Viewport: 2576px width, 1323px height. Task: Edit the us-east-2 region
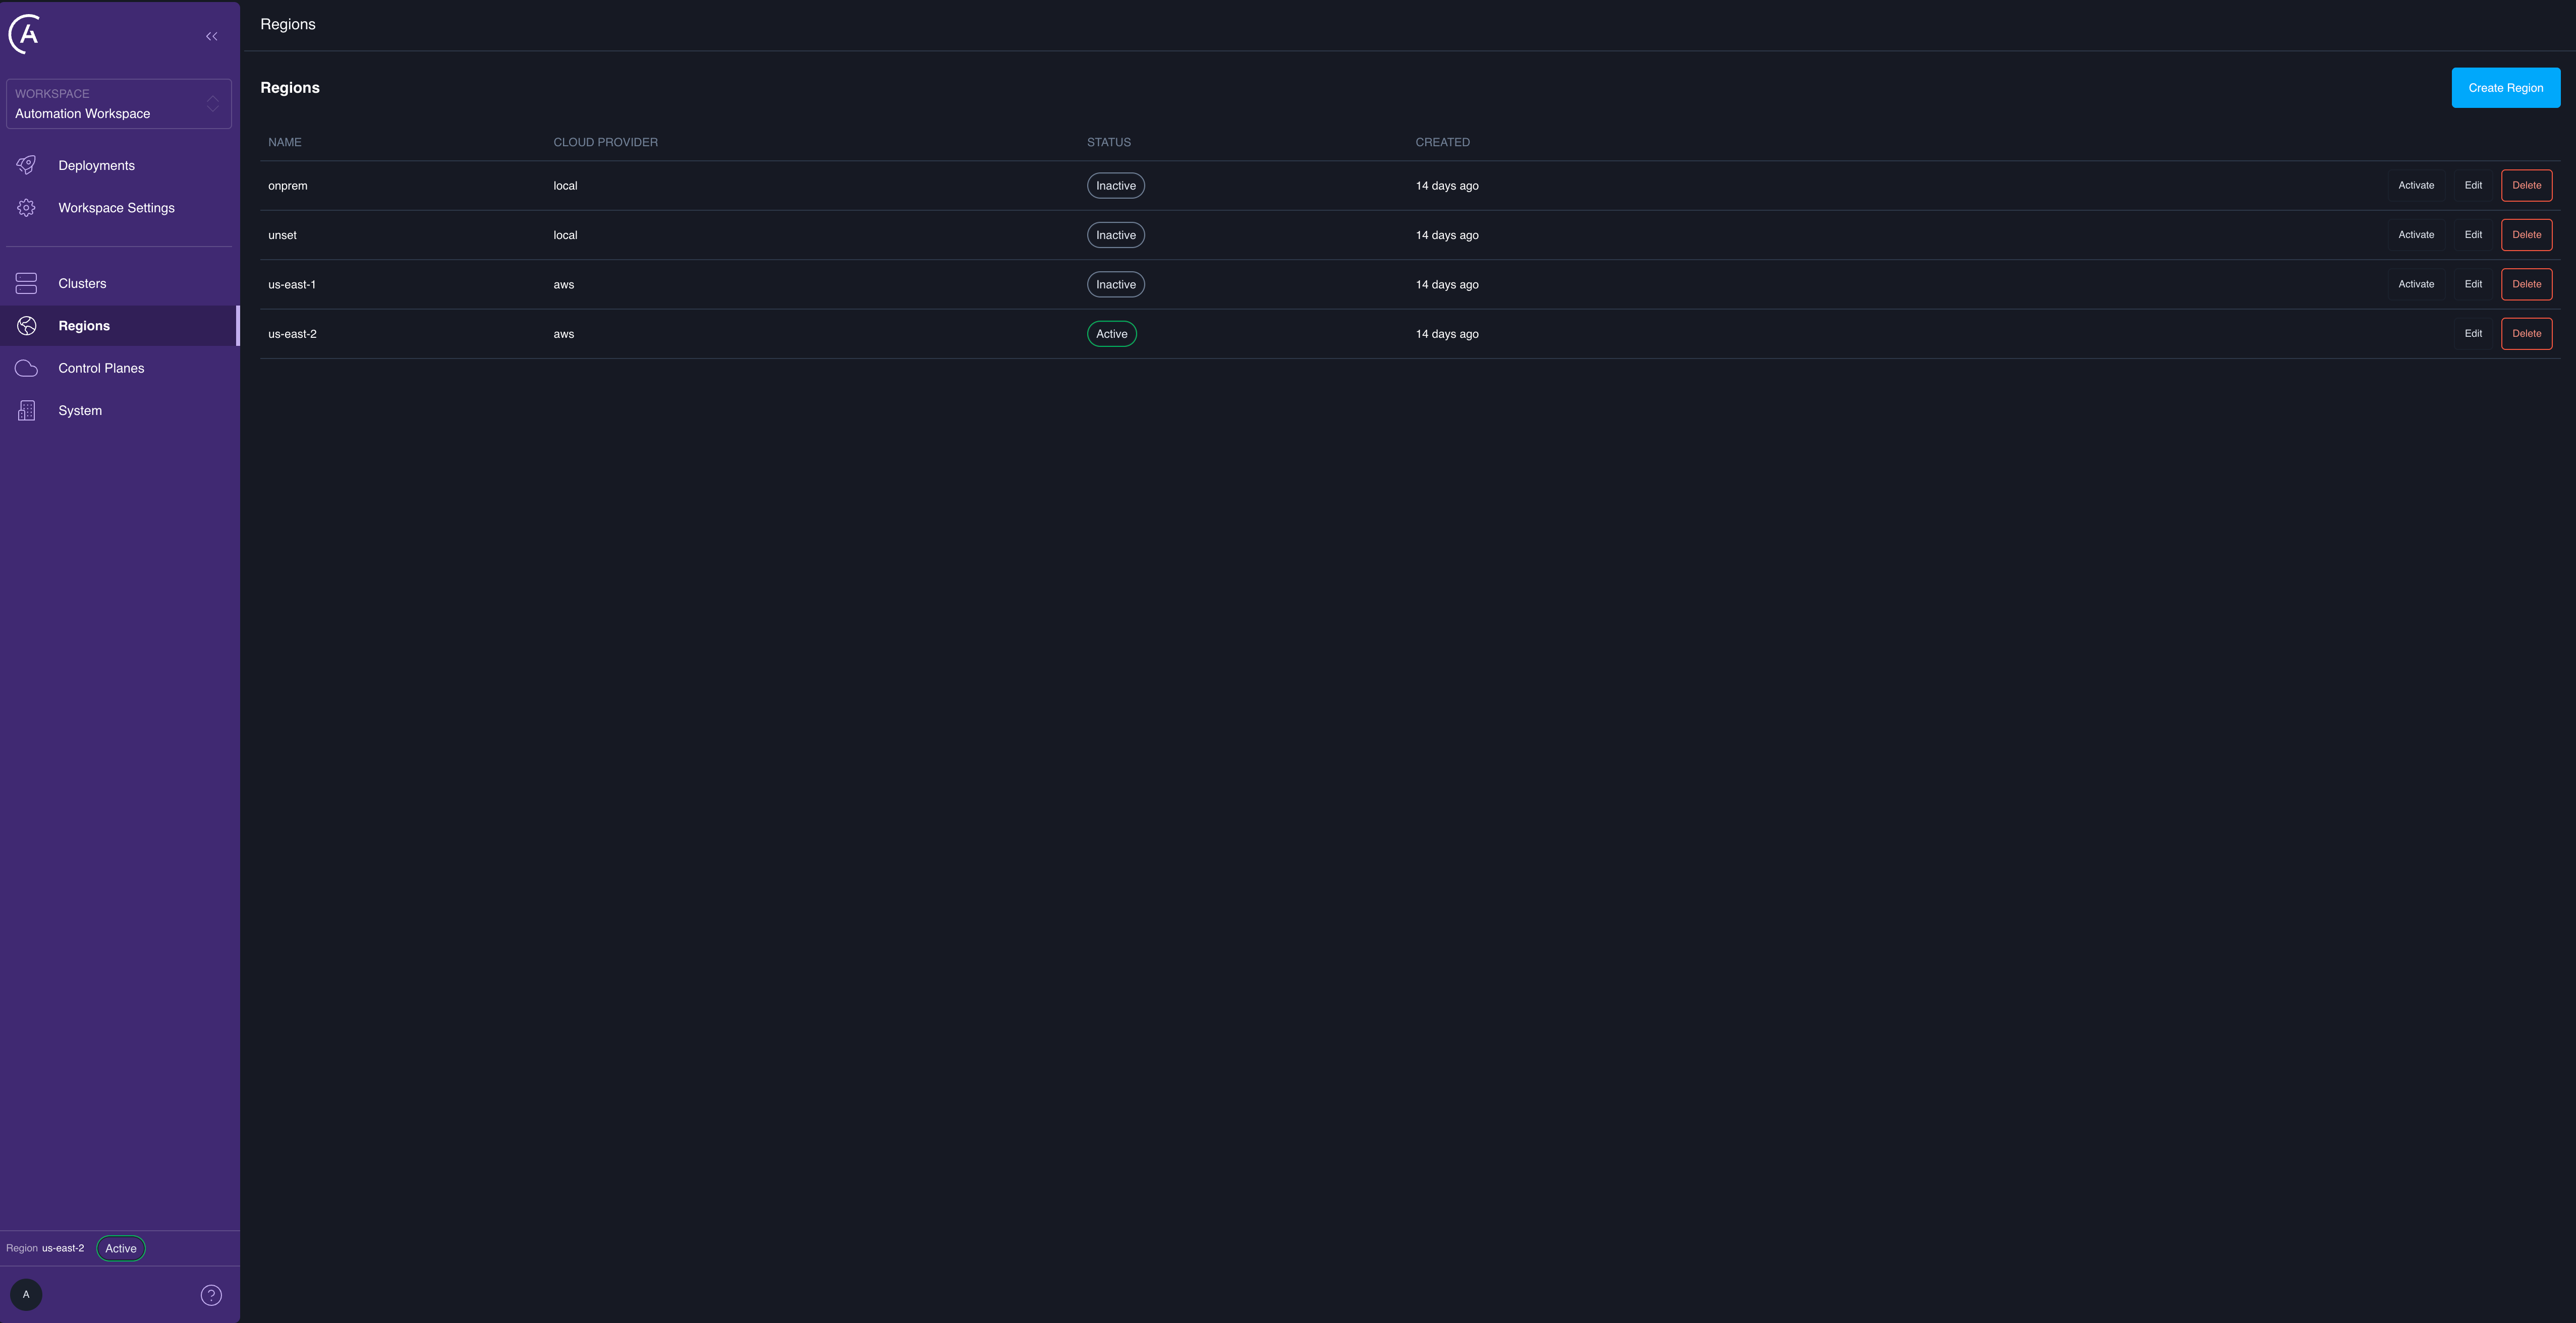click(x=2473, y=334)
